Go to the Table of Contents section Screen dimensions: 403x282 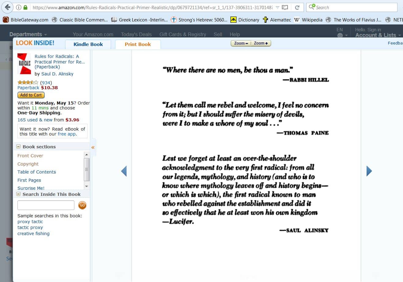pos(37,172)
